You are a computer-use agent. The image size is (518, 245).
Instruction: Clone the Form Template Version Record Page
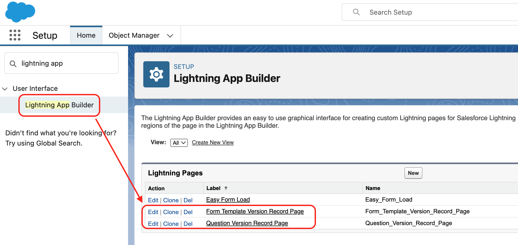tap(171, 212)
